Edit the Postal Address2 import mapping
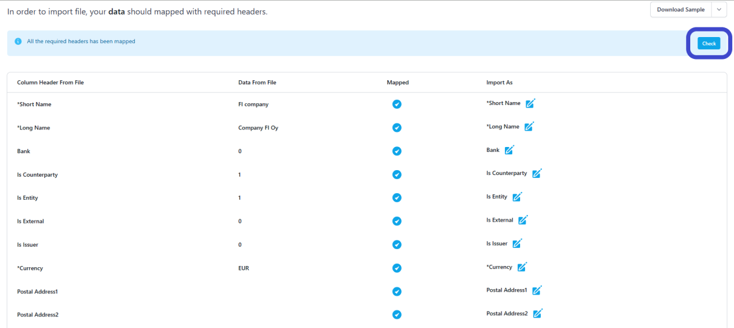 click(x=537, y=313)
